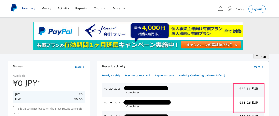The image size is (279, 116).
Task: Filter by Payments received
Action: [137, 76]
